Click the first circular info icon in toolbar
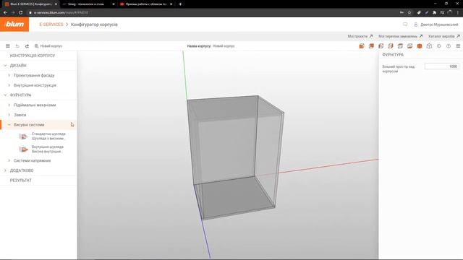This screenshot has width=463, height=260. point(439,46)
